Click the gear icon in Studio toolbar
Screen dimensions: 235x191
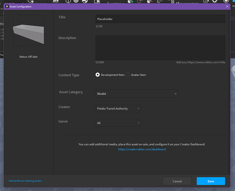tap(214, 2)
